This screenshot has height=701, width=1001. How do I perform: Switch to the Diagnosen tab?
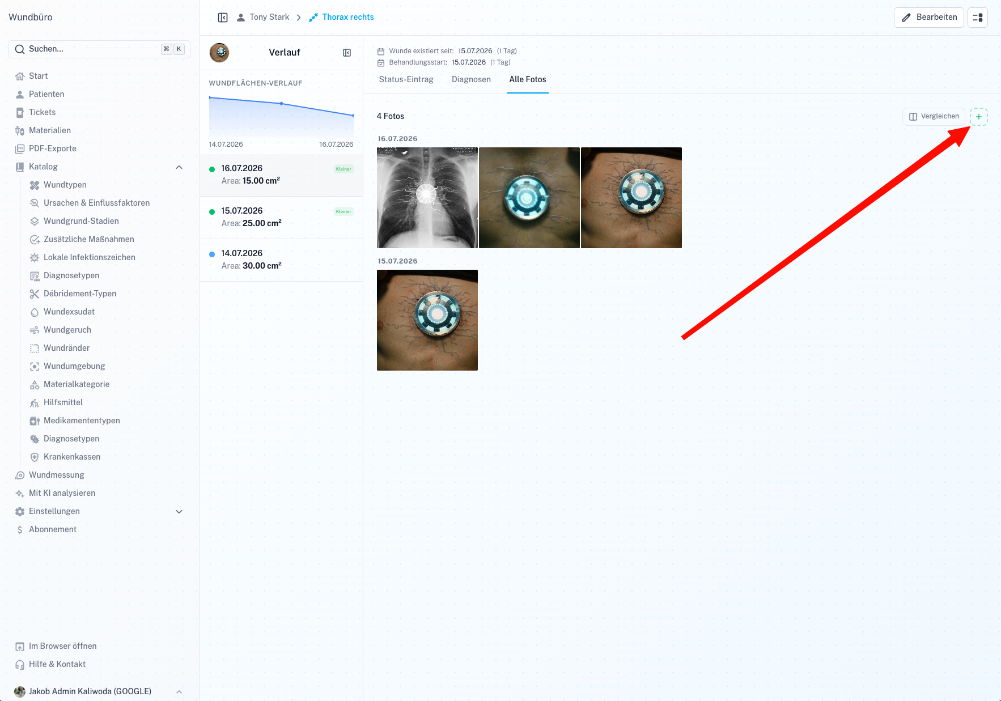[471, 79]
